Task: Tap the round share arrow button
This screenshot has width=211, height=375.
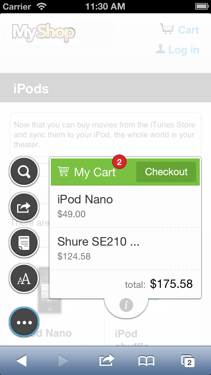Action: tap(24, 207)
